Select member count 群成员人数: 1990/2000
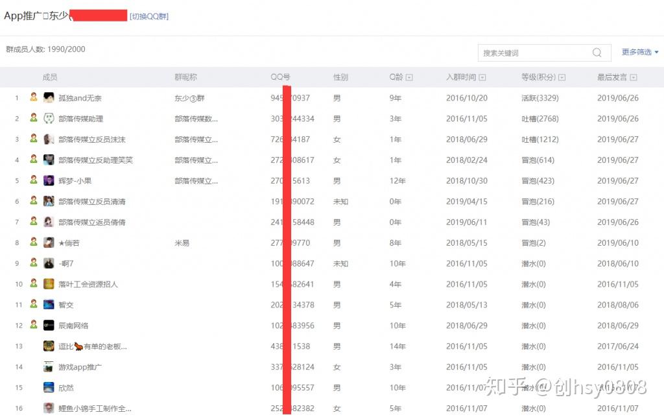Image resolution: width=664 pixels, height=417 pixels. pyautogui.click(x=45, y=49)
